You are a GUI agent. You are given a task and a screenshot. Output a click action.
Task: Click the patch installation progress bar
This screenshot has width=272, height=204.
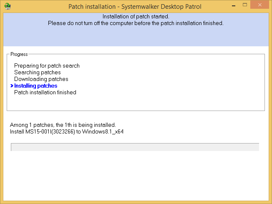coord(135,147)
